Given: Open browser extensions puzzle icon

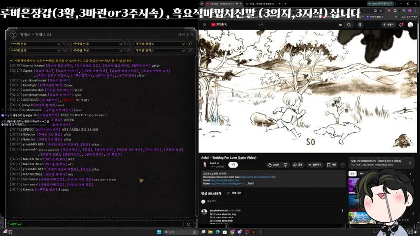Looking at the screenshot, I should (395, 11).
